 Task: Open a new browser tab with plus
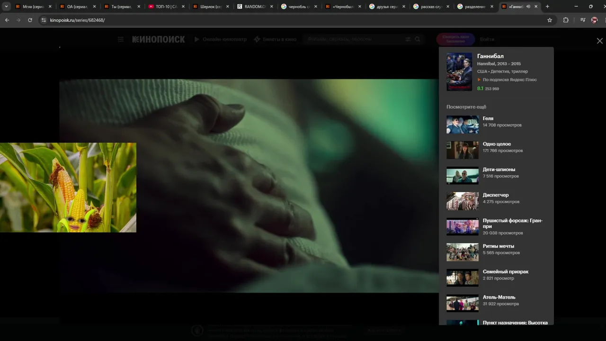click(x=547, y=7)
